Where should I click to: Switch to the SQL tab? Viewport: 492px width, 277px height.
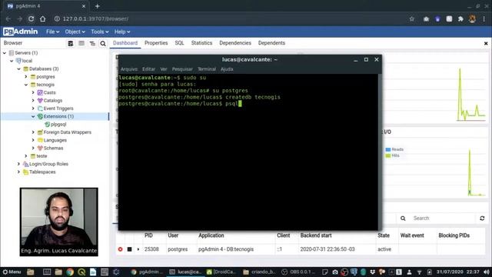pyautogui.click(x=179, y=43)
